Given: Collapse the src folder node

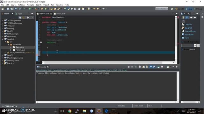Looking at the screenshot, I should [x=5, y=42].
